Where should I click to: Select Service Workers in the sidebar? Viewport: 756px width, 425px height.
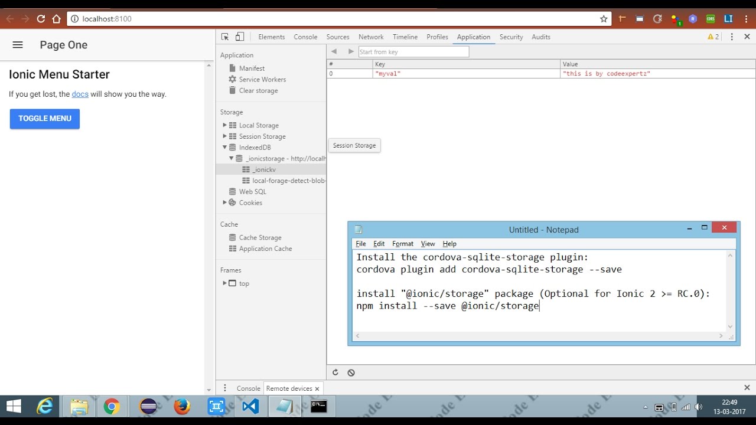pos(262,80)
